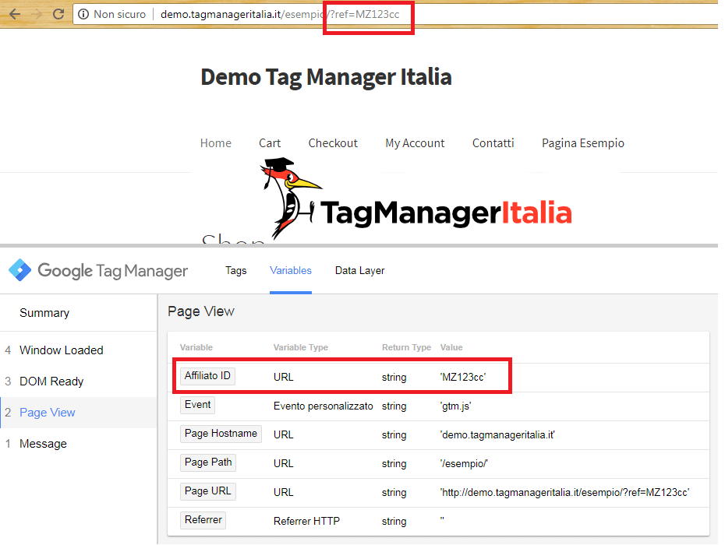This screenshot has width=725, height=545.
Task: Click the Affiliato ID variable chip
Action: click(207, 376)
